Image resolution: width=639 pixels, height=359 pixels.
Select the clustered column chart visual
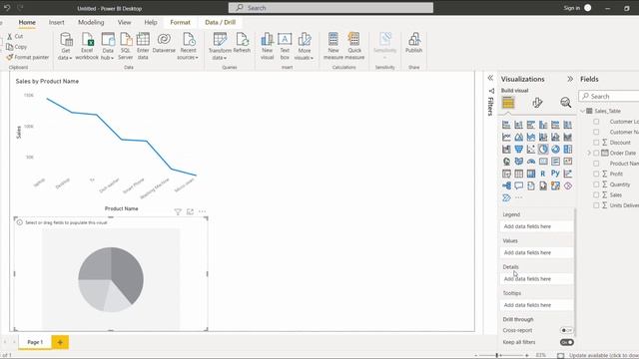click(x=543, y=125)
